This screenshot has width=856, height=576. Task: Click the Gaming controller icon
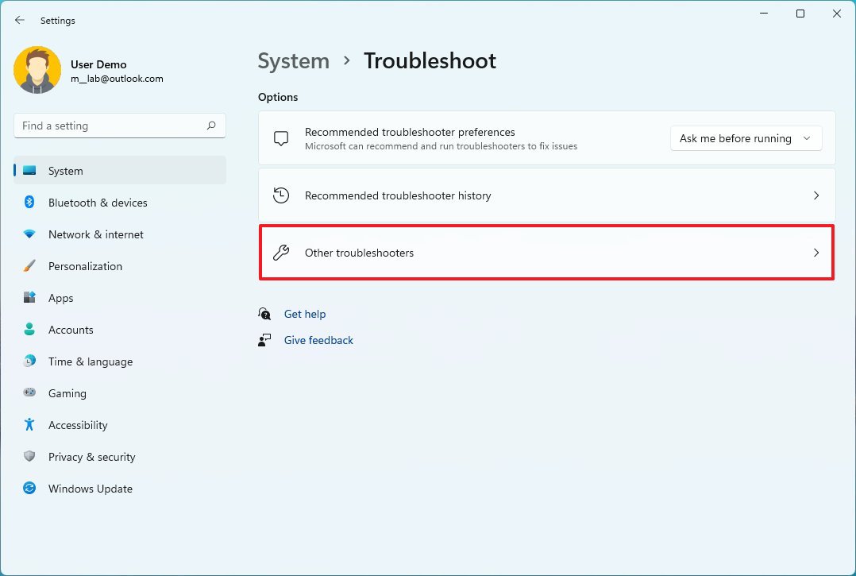[29, 393]
